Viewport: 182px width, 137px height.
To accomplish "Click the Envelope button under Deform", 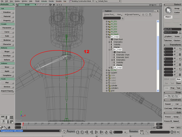I will [7, 56].
